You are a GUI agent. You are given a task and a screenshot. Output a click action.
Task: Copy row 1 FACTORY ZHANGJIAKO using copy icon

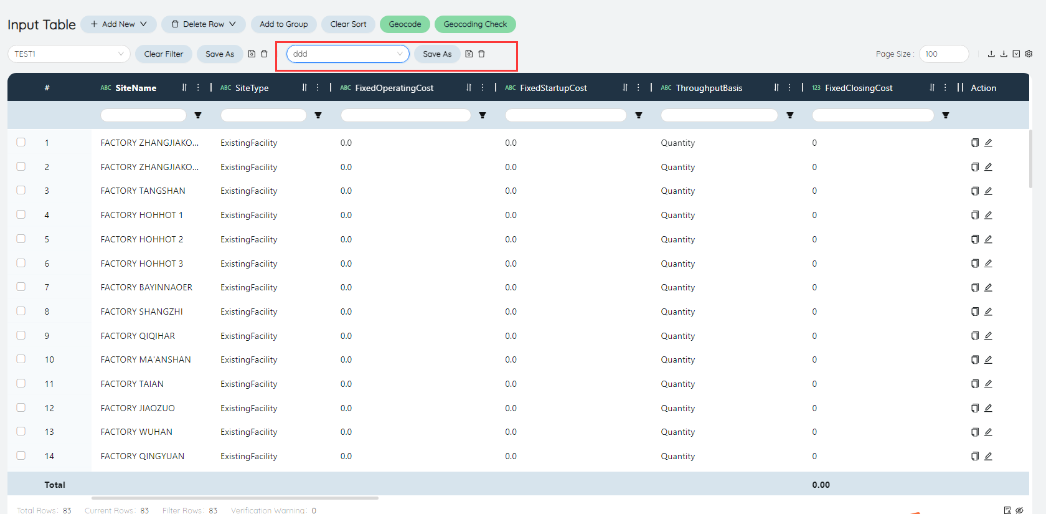[x=975, y=143]
